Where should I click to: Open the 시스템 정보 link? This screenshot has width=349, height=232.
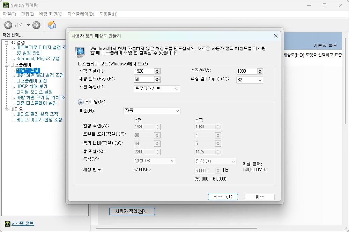click(x=23, y=224)
